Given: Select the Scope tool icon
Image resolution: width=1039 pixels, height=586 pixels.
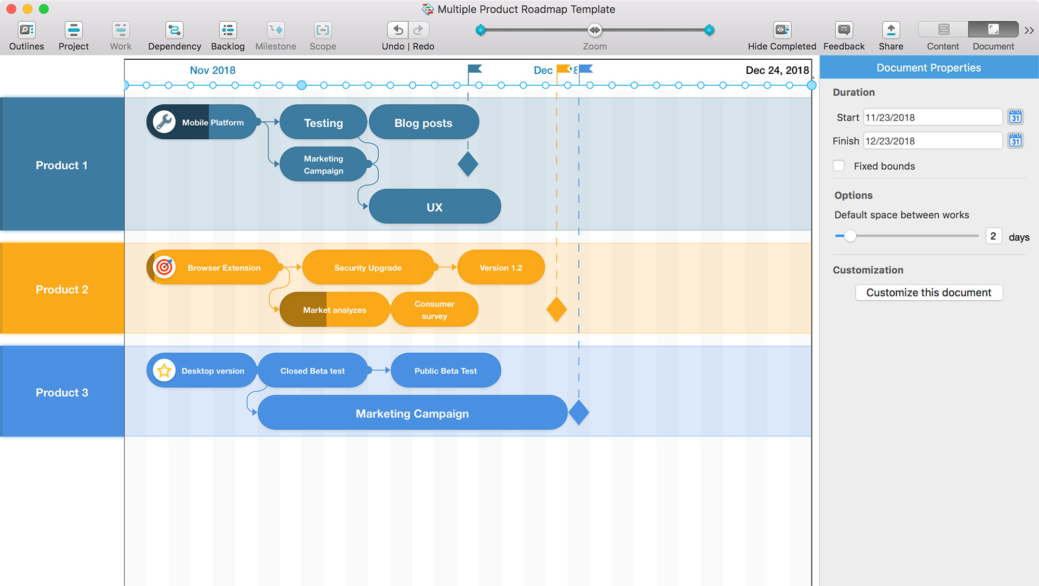Looking at the screenshot, I should (323, 29).
